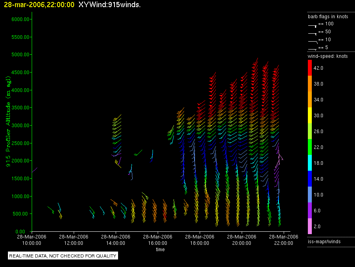Screen dimensions: 355x267
Task: Select the cyan 18.0 knots color swatch
Action: coord(310,163)
